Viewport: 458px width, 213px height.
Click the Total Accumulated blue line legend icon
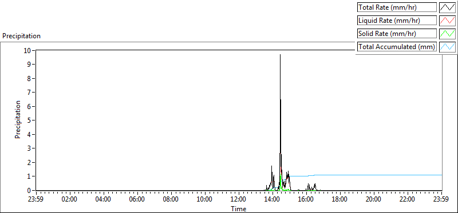point(447,47)
